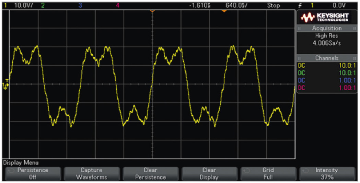Viewport: 360px width, 183px height.
Task: Click the Keysight Technologies logo
Action: click(325, 17)
